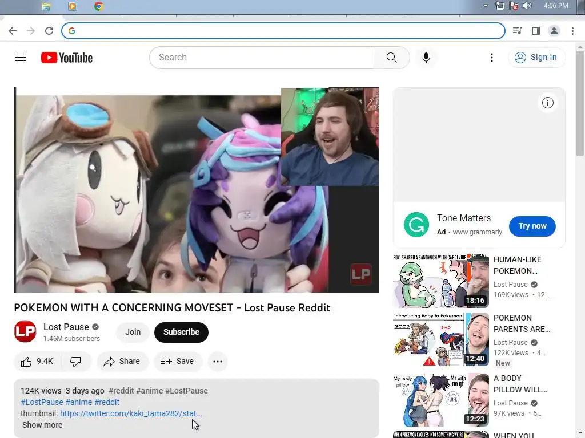Open the network tray icon

pyautogui.click(x=499, y=6)
